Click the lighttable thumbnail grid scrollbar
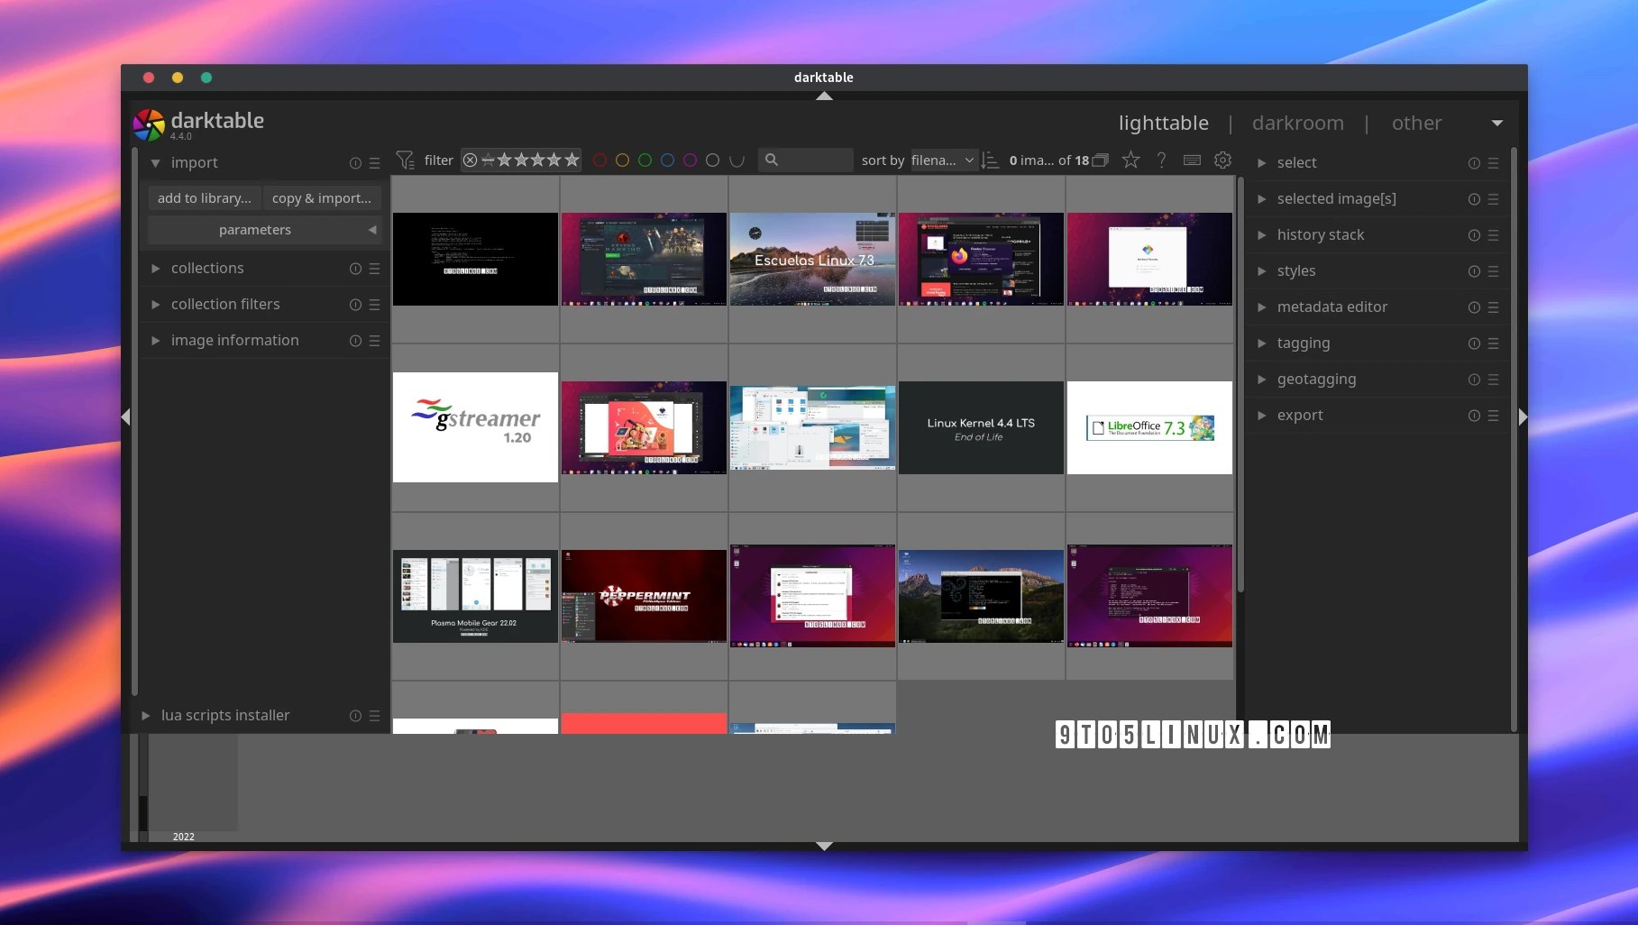The width and height of the screenshot is (1638, 925). 1240,385
